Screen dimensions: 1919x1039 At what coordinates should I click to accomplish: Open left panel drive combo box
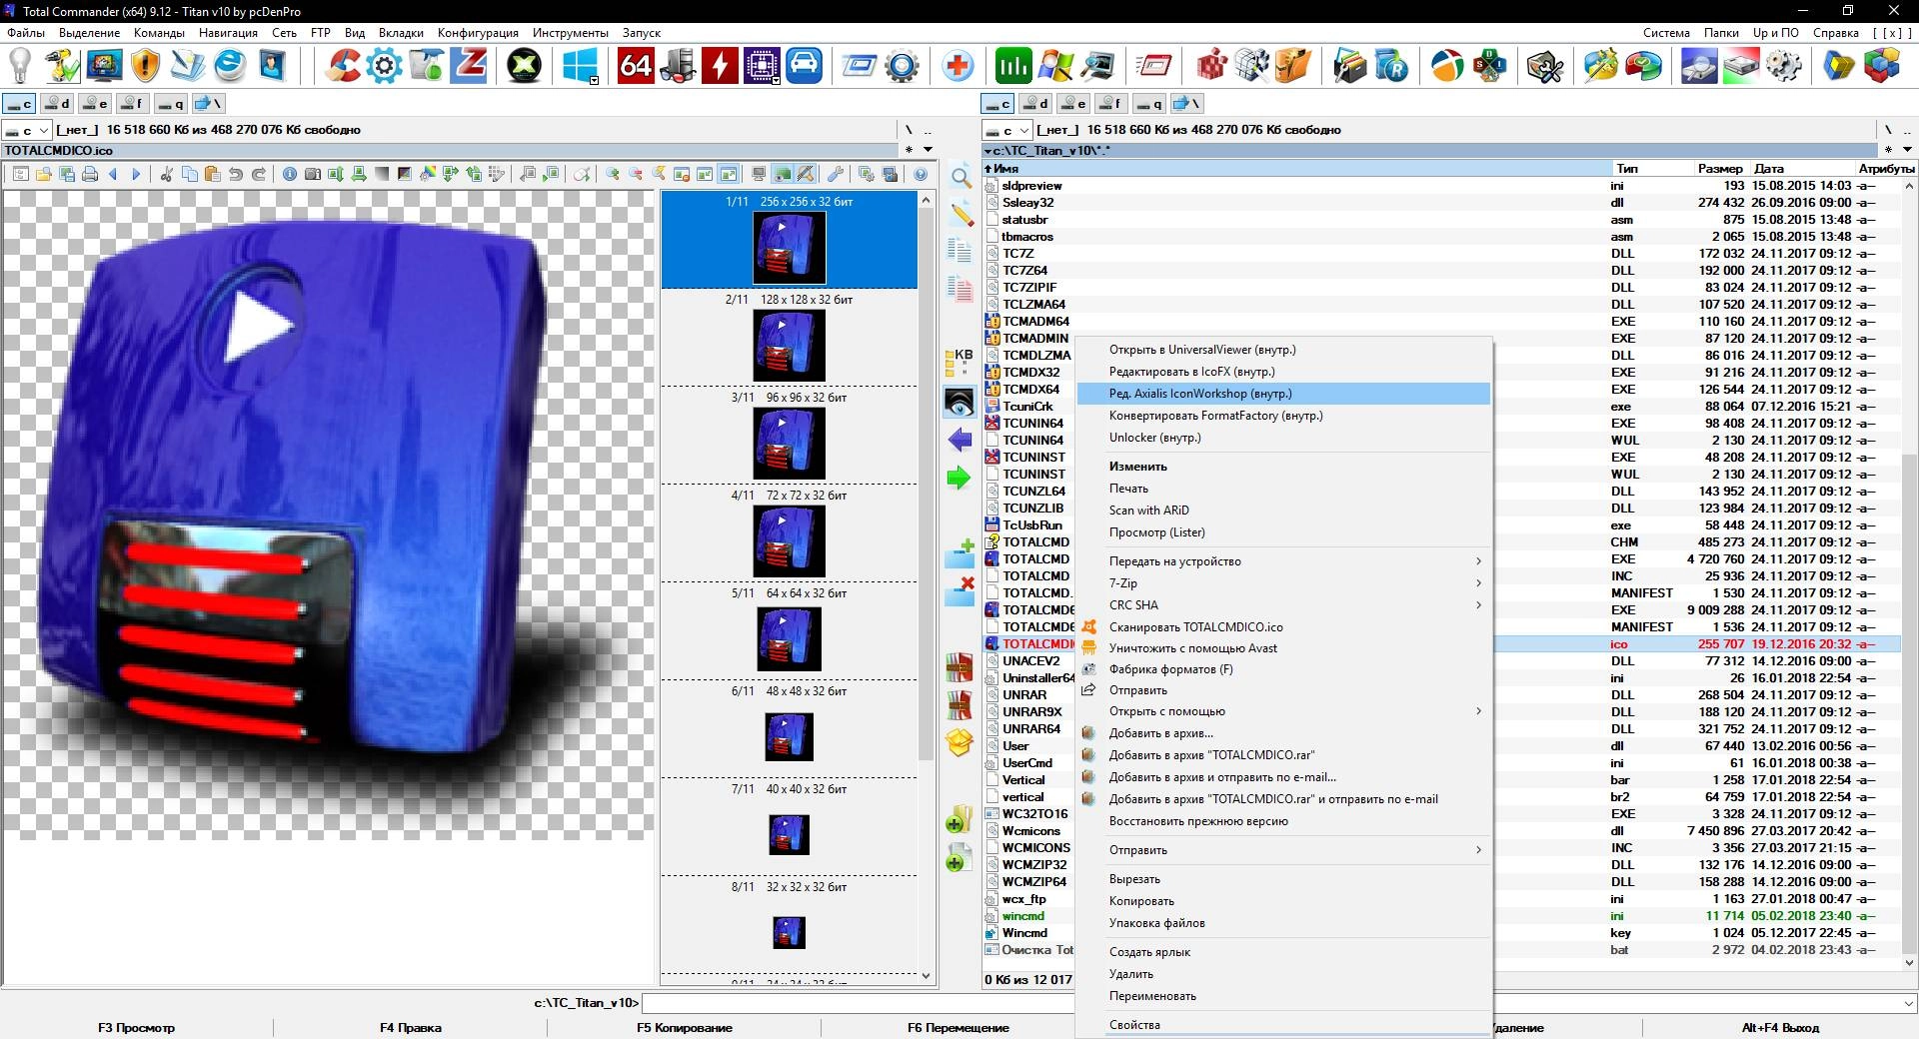click(27, 130)
